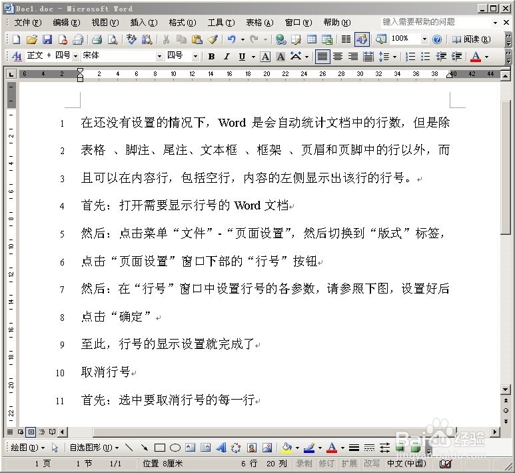Open print preview
The width and height of the screenshot is (515, 473).
point(113,39)
